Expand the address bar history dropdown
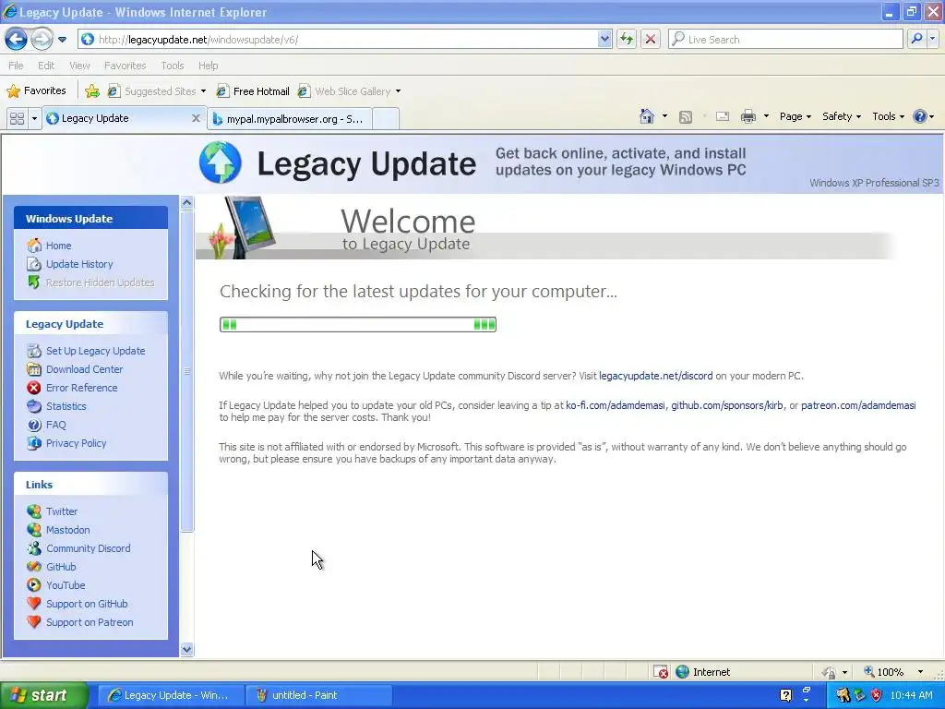Screen dimensions: 945x709 point(604,39)
